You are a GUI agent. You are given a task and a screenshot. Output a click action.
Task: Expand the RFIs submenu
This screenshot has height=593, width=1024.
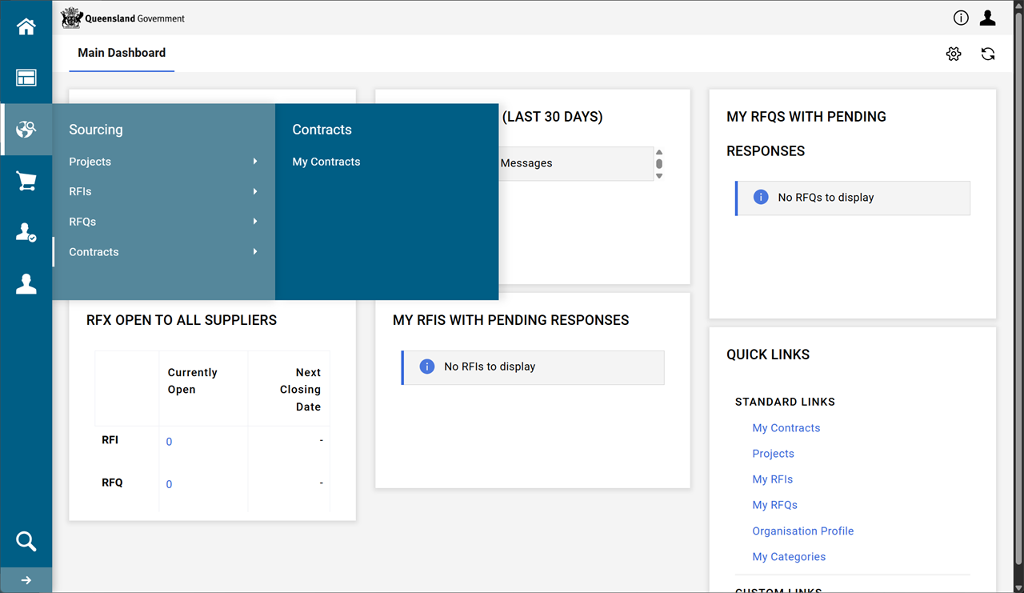[x=163, y=192]
